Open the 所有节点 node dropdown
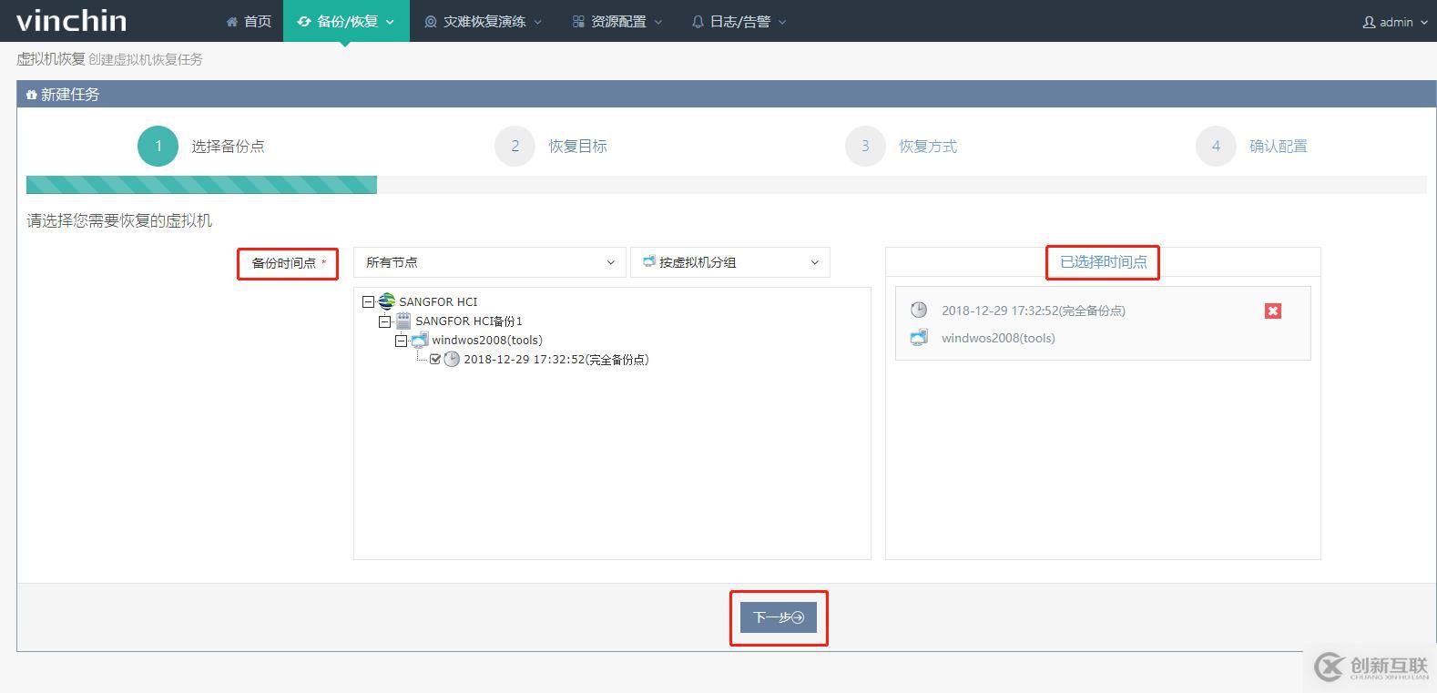The height and width of the screenshot is (693, 1437). (x=490, y=262)
